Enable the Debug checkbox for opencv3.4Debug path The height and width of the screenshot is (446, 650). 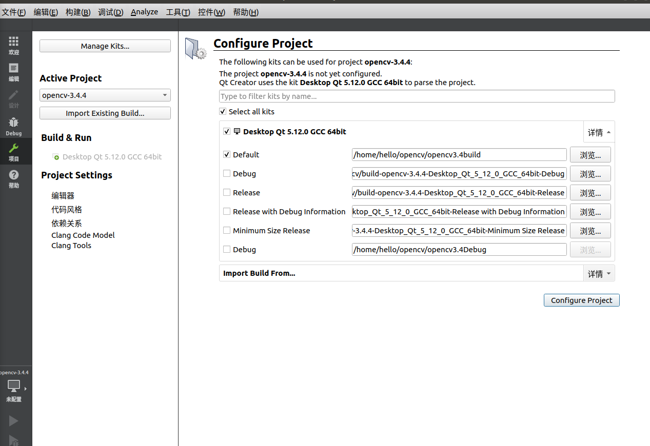tap(227, 249)
